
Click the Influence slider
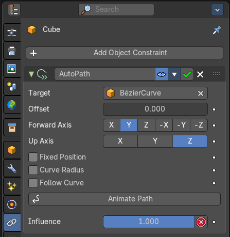tap(149, 222)
